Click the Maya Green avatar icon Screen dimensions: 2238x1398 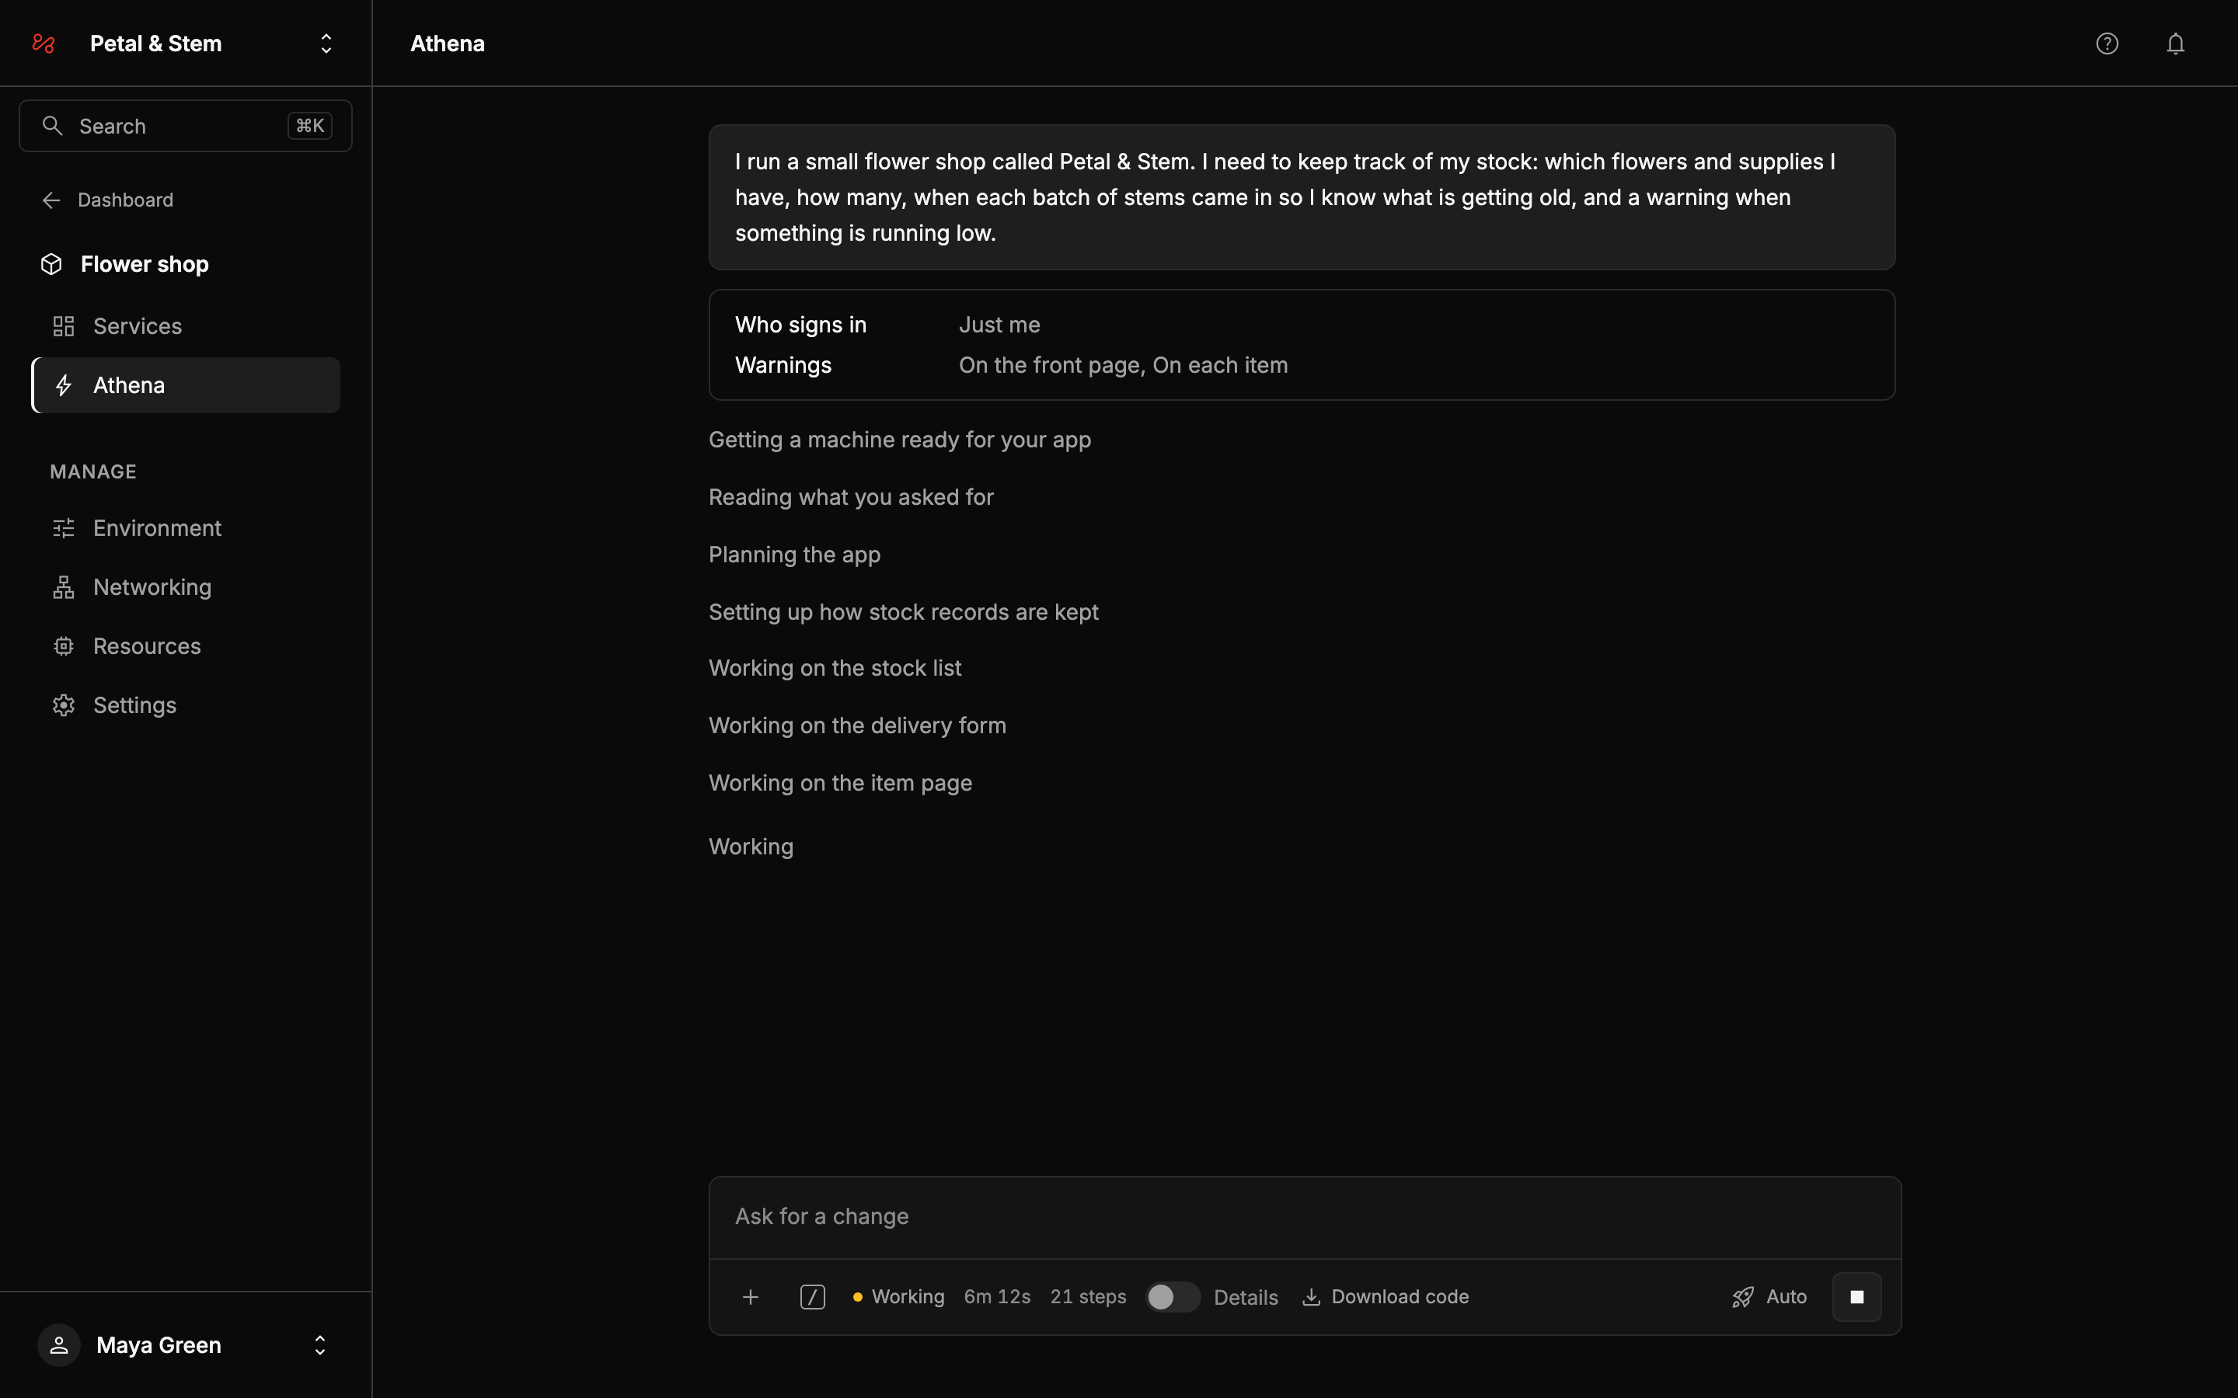[x=59, y=1345]
